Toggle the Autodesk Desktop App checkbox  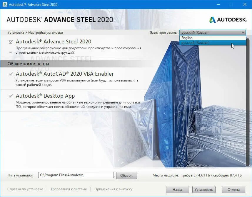tap(11, 96)
